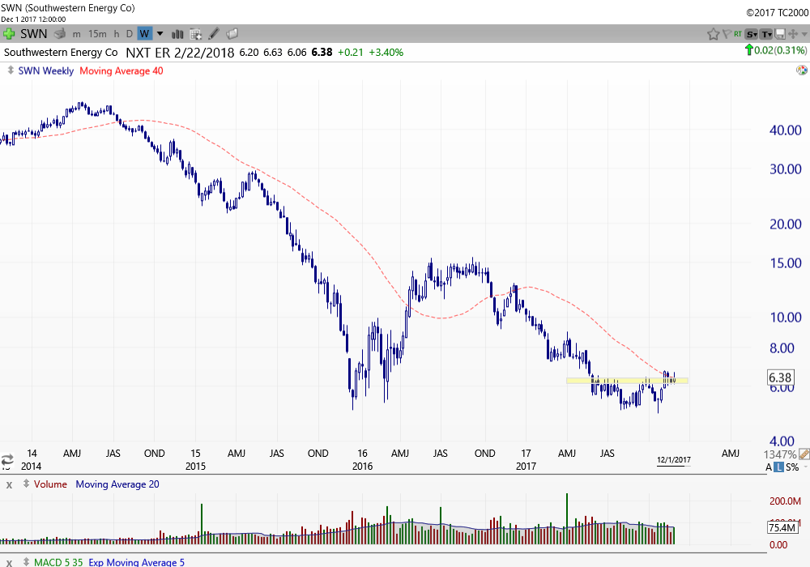
Task: Open the add indicator chart icon
Action: click(195, 34)
